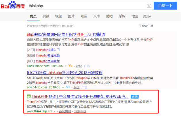Screen dimensions: 181x117
Task: Click the edu.51cto.com URL
Action: pyautogui.click(x=37, y=87)
